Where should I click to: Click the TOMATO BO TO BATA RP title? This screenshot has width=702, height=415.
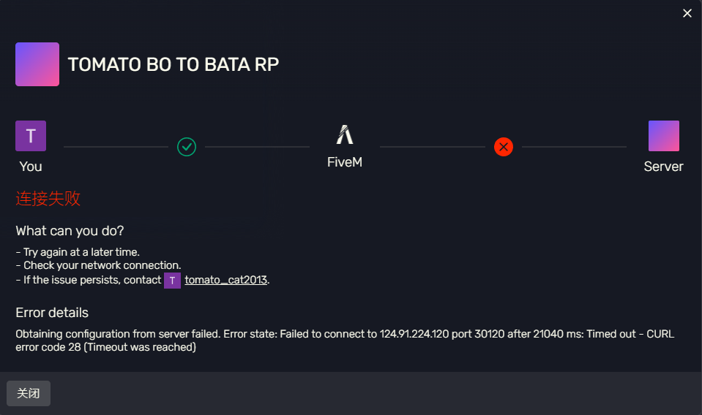click(x=173, y=64)
